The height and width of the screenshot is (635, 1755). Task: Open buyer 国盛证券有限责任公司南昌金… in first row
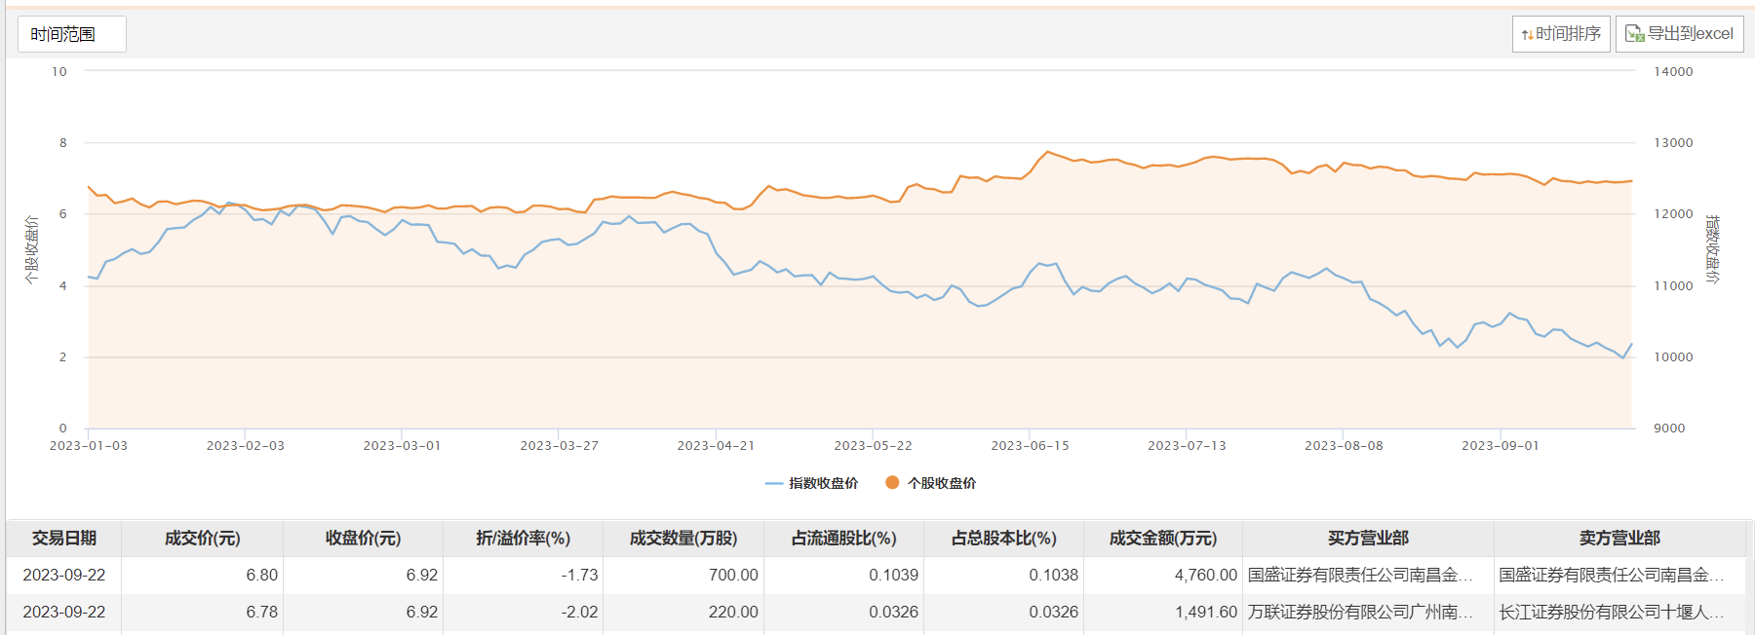[1360, 576]
